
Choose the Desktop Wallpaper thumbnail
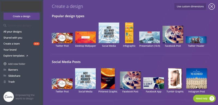pos(86,37)
